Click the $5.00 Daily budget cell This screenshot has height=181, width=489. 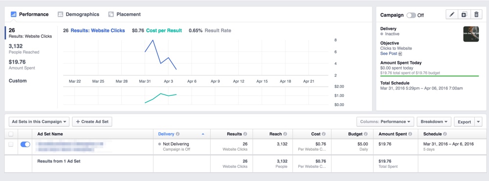(x=353, y=146)
